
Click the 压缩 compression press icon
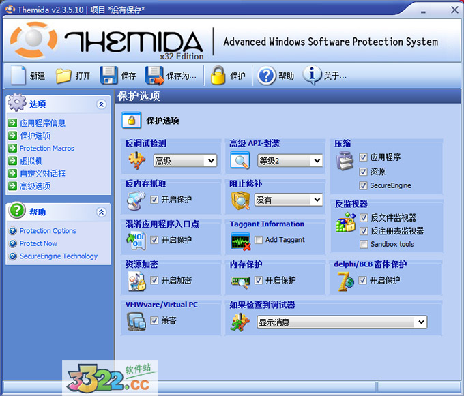click(x=345, y=161)
